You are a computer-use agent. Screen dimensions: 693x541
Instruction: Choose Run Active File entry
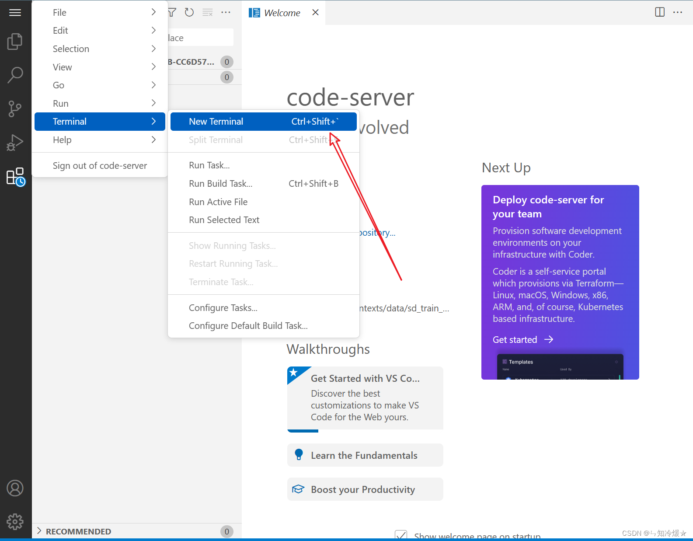pos(264,202)
